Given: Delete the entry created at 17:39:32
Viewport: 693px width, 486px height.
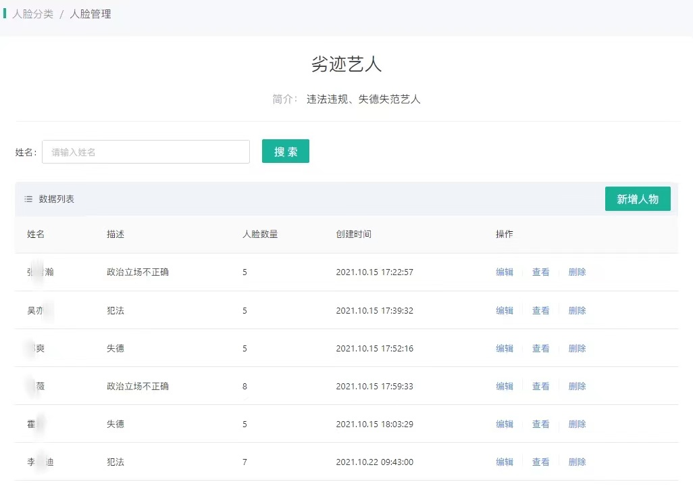Looking at the screenshot, I should point(577,311).
